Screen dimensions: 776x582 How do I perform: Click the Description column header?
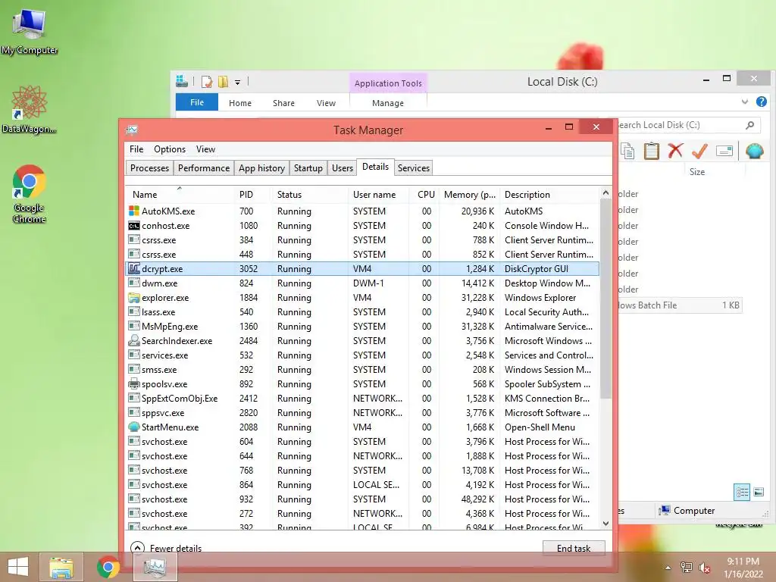pyautogui.click(x=549, y=195)
